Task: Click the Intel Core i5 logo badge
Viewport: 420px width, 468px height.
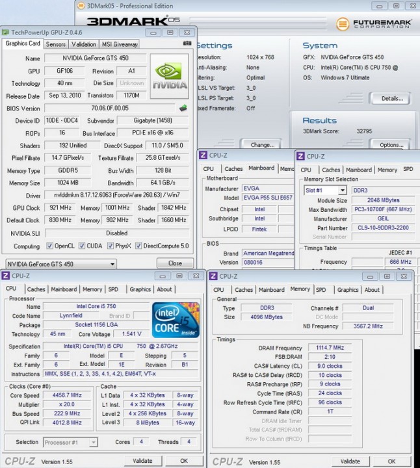Action: pos(176,320)
